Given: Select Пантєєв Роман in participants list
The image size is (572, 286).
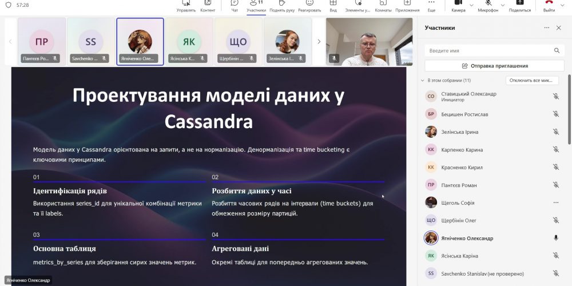Looking at the screenshot, I should 492,185.
